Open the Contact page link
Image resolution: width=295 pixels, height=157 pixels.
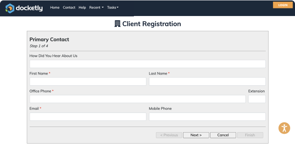pyautogui.click(x=69, y=8)
